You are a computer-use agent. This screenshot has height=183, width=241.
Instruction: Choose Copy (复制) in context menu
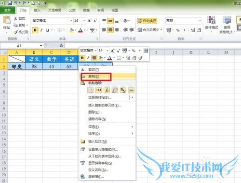pyautogui.click(x=107, y=77)
